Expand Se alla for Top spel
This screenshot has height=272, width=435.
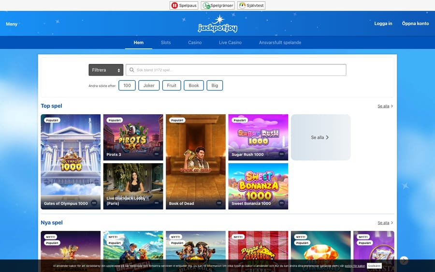pyautogui.click(x=385, y=106)
